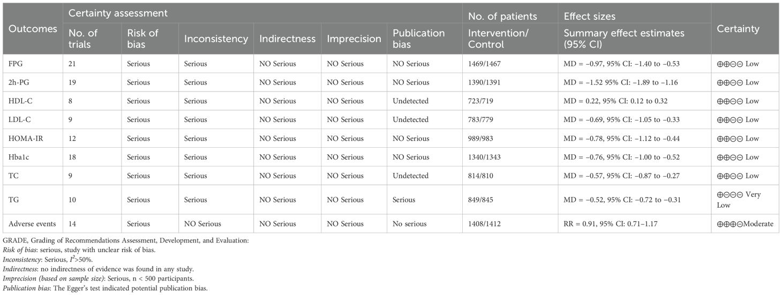
Task: Click the Adverse events NO Serious inconsistency cell
Action: click(x=204, y=224)
